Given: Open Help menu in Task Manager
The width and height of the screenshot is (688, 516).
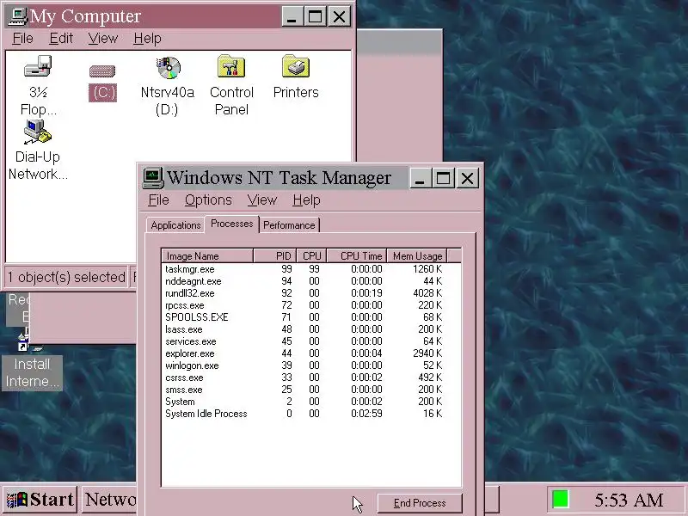Looking at the screenshot, I should (306, 200).
